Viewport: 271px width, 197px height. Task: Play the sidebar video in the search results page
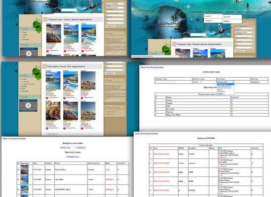click(x=28, y=105)
